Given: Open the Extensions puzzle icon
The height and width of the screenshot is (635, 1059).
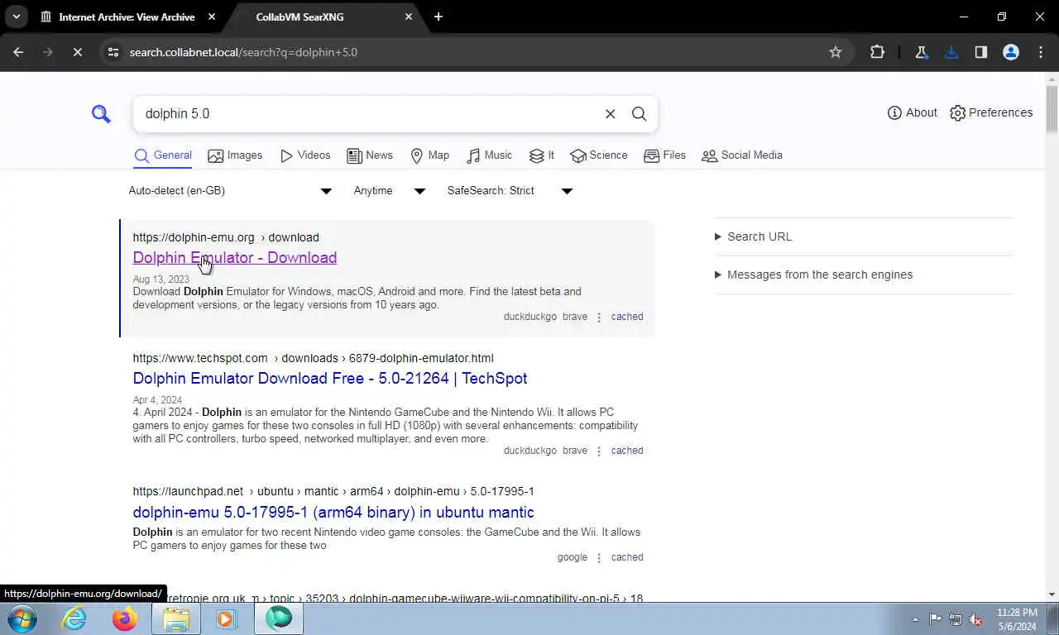Looking at the screenshot, I should tap(878, 52).
